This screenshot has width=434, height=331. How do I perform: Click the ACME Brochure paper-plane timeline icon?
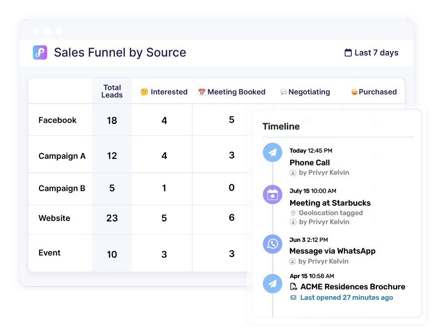[272, 283]
